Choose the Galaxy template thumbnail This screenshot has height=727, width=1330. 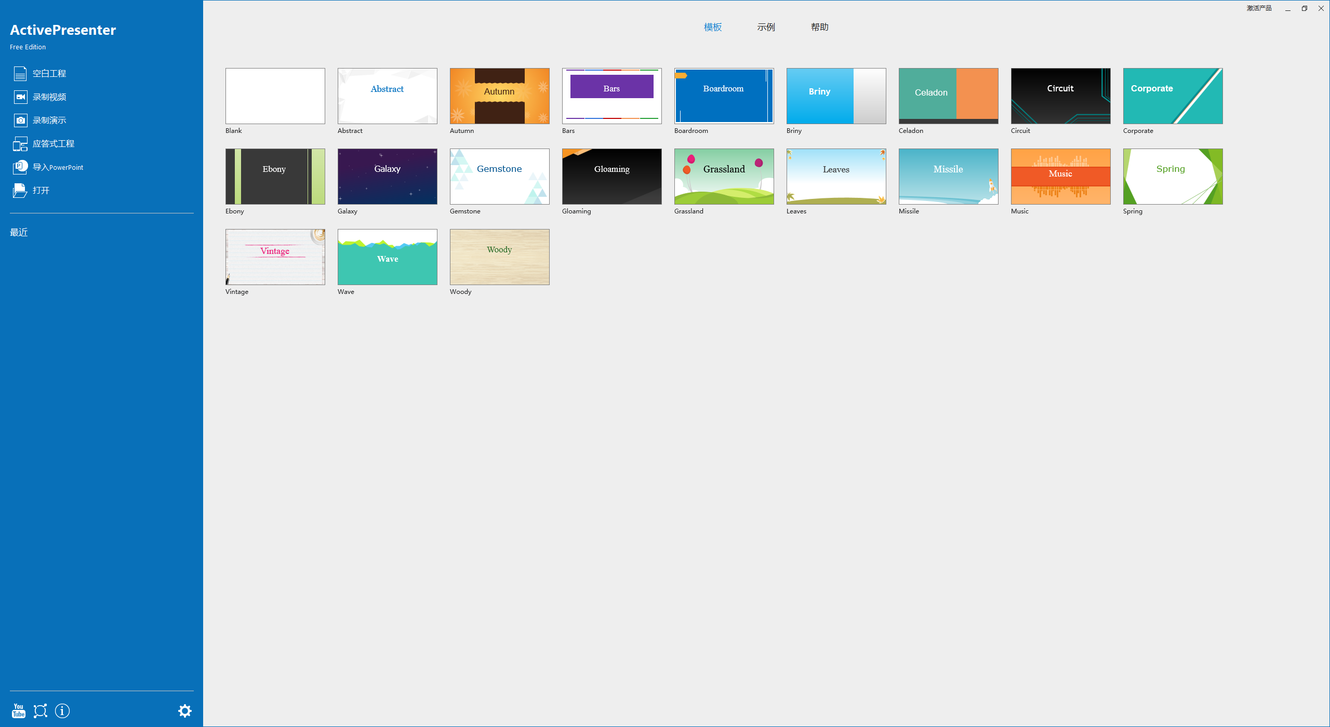coord(387,177)
